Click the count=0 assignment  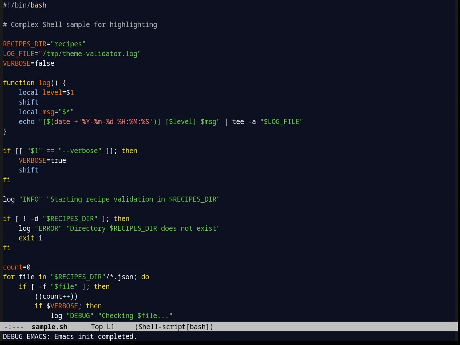17,267
